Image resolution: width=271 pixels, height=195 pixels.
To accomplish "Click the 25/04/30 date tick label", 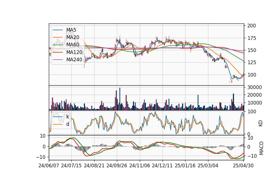I will pyautogui.click(x=243, y=166).
